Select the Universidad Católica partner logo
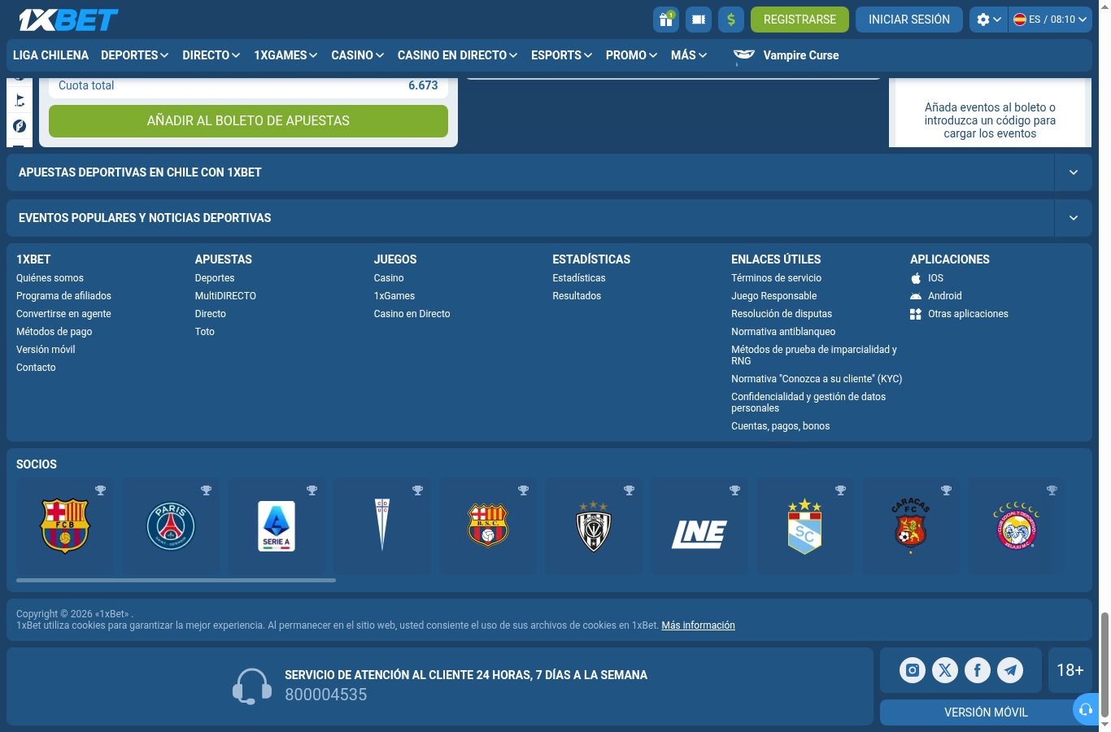 click(x=382, y=526)
